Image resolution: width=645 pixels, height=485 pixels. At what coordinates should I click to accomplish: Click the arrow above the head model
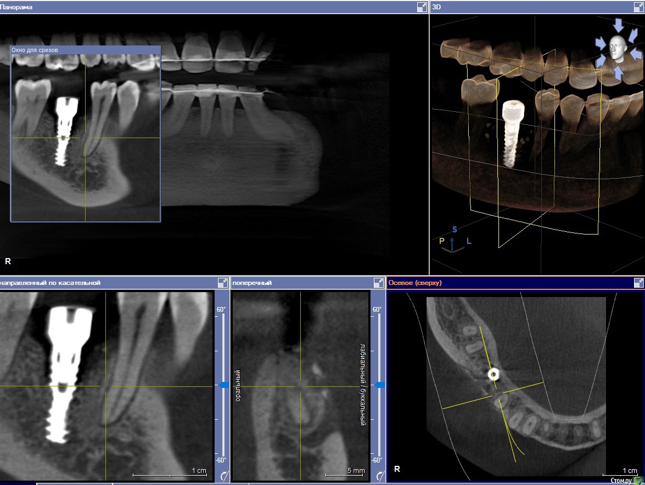click(x=619, y=25)
